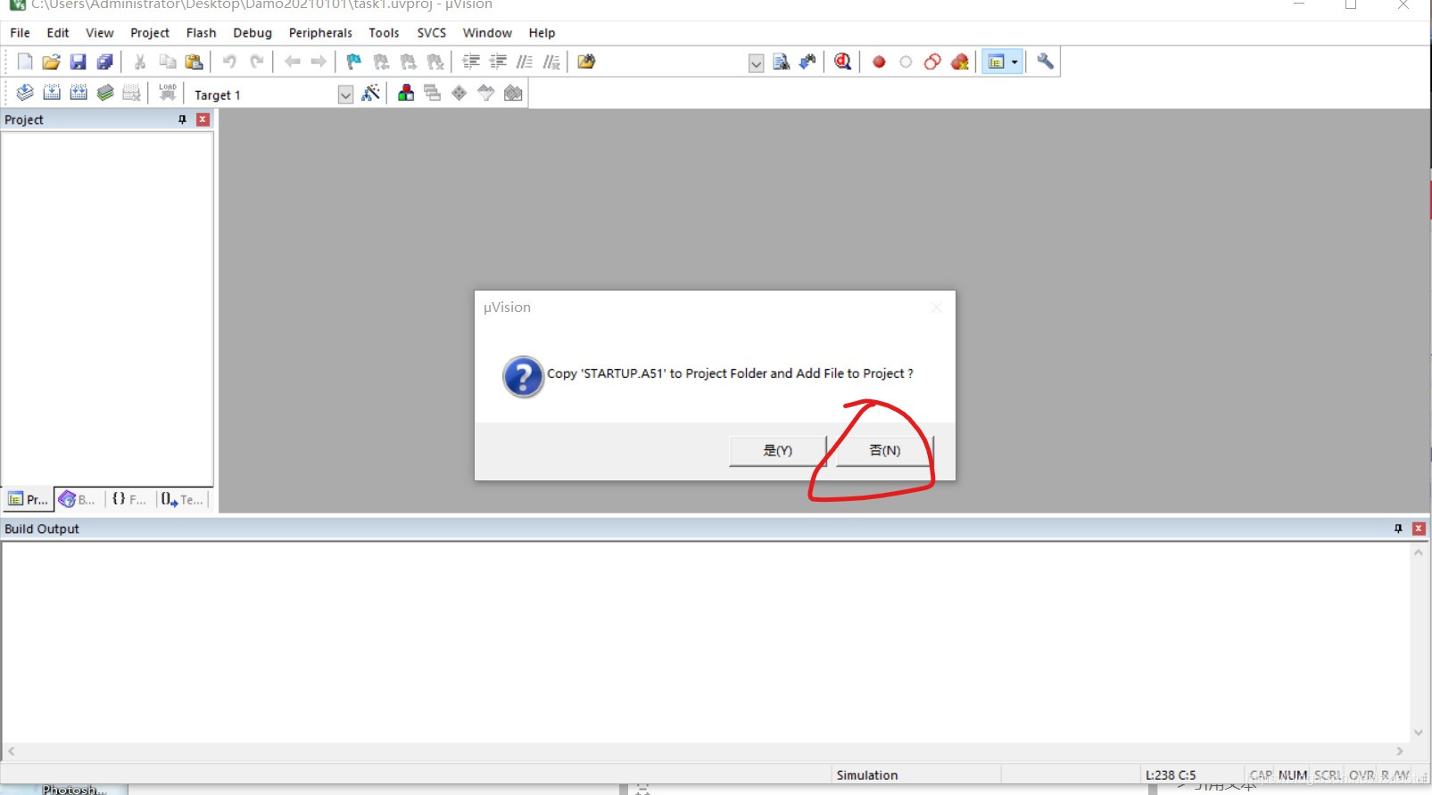Open the Debug menu
1432x795 pixels.
(x=252, y=33)
